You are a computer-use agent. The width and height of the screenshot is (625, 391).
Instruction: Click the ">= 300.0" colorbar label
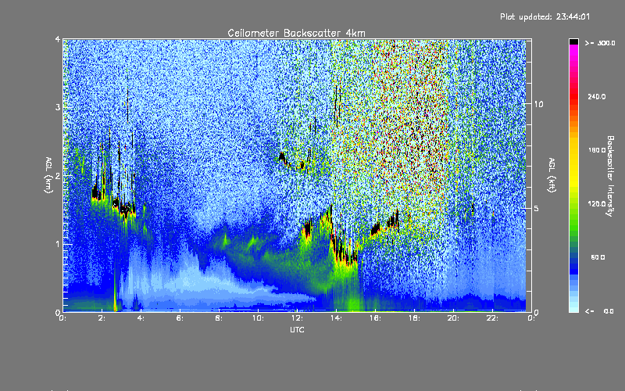(x=600, y=43)
